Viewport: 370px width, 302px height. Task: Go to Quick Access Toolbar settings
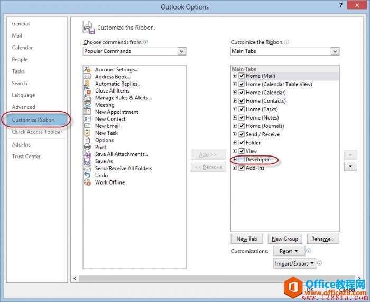37,132
